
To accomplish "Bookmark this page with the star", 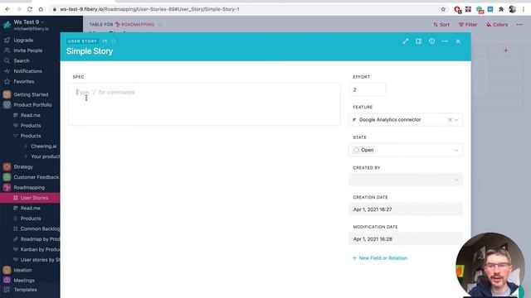I will [443, 9].
